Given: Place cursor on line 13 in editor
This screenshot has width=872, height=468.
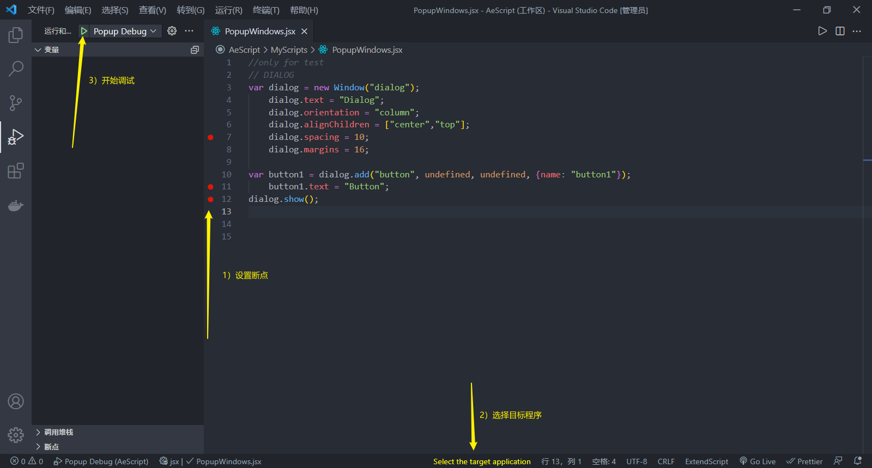Looking at the screenshot, I should coord(555,212).
